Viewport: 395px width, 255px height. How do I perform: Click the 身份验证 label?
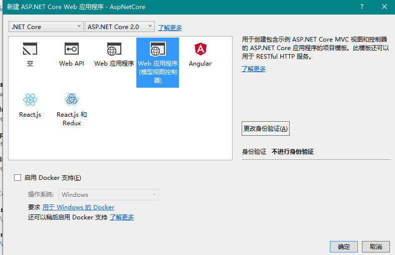point(254,152)
